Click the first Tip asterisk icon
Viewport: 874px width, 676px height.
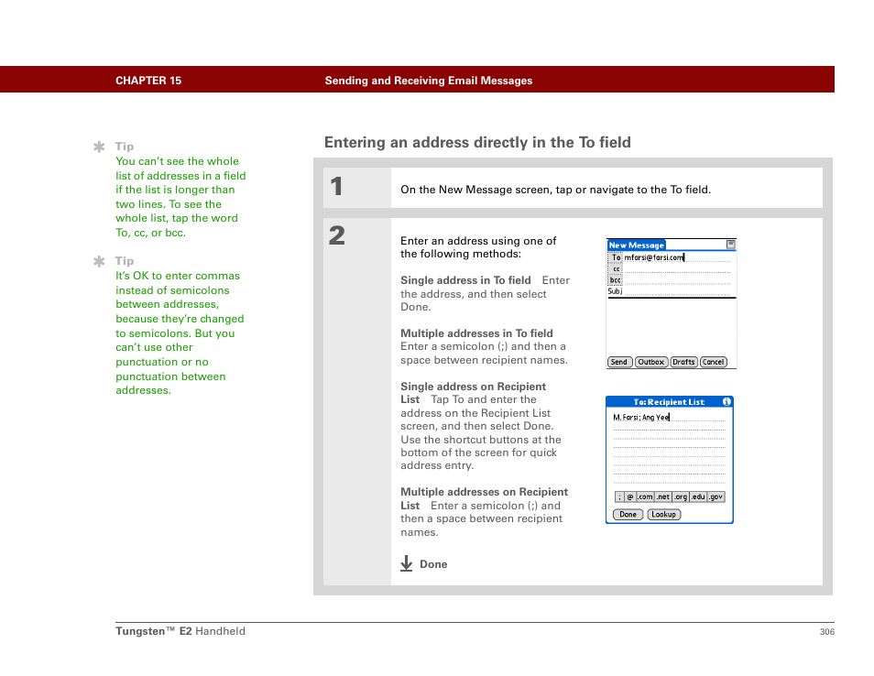click(99, 147)
